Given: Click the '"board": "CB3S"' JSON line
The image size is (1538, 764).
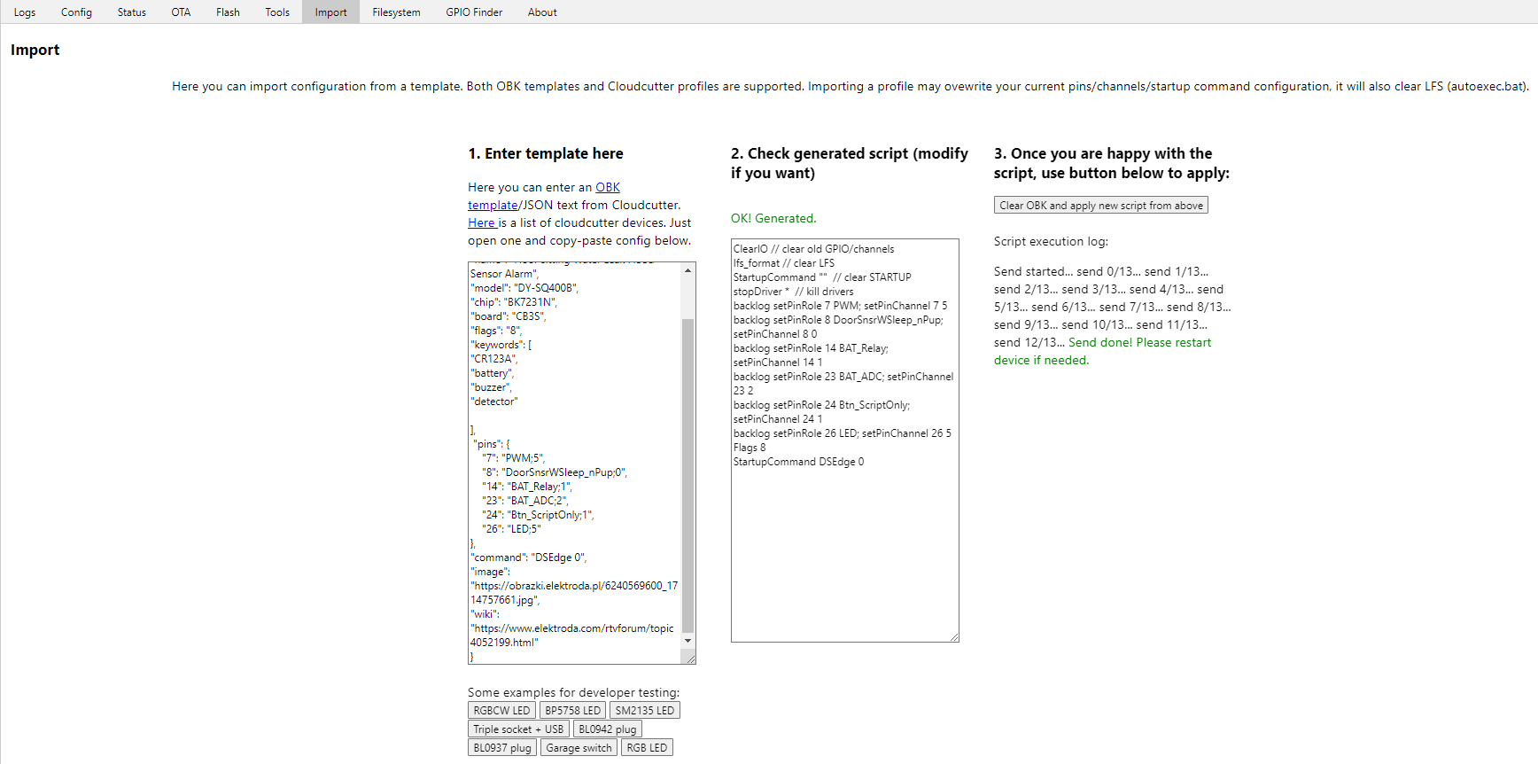Looking at the screenshot, I should coord(509,316).
